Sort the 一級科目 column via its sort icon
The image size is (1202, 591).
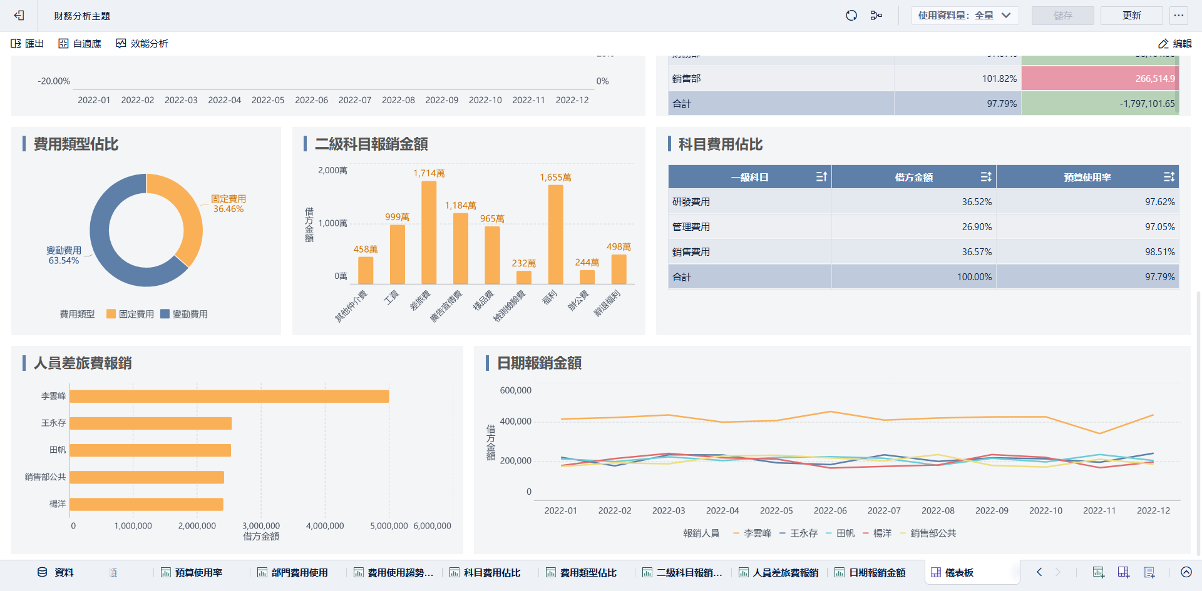click(x=821, y=177)
